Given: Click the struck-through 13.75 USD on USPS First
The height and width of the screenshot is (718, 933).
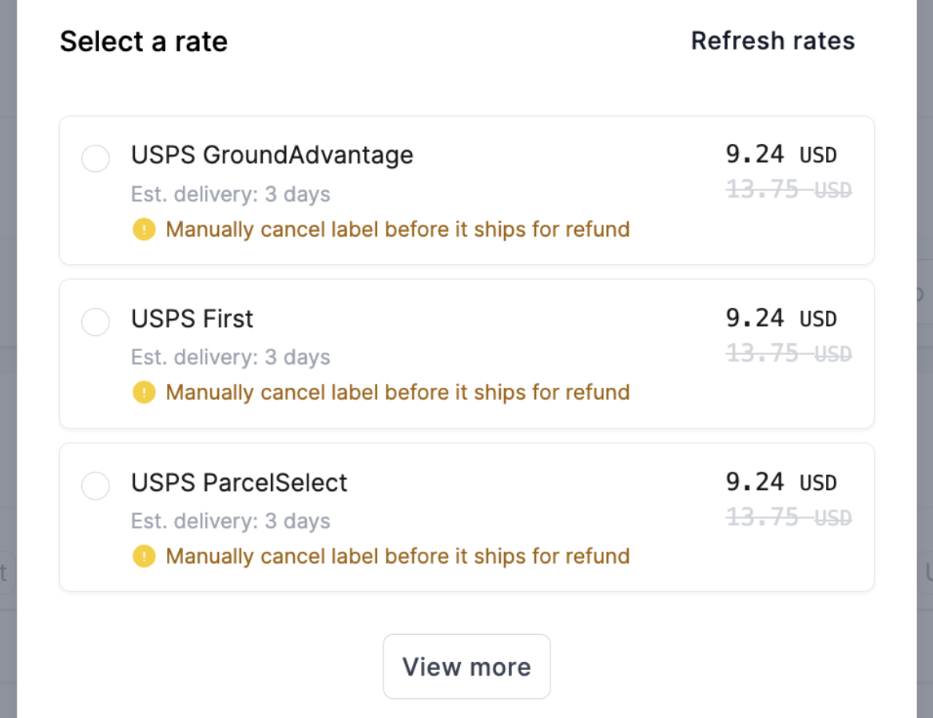Looking at the screenshot, I should pos(789,353).
